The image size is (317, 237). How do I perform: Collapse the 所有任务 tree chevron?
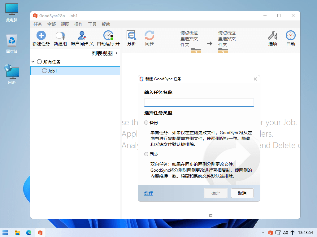pos(33,62)
